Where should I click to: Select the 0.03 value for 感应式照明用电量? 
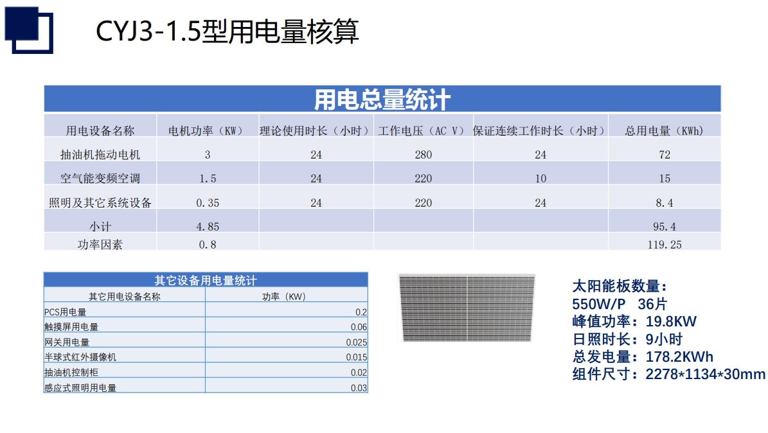click(359, 388)
